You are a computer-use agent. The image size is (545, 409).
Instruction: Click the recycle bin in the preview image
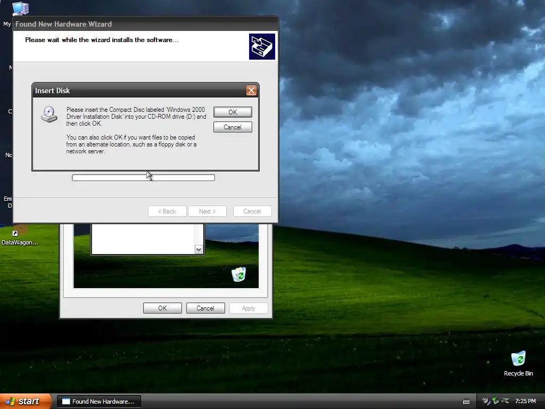pos(239,274)
